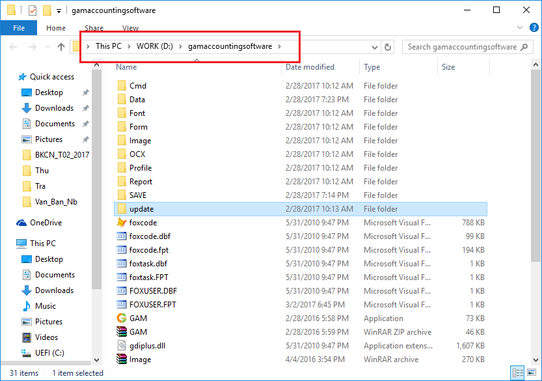Click the foxcode.dbf table icon

[x=122, y=236]
